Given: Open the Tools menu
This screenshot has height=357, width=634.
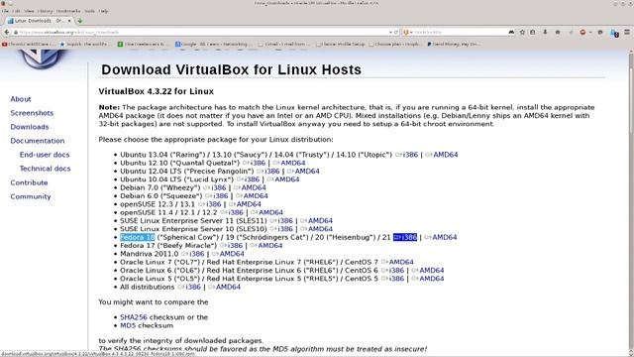Looking at the screenshot, I should (90, 11).
